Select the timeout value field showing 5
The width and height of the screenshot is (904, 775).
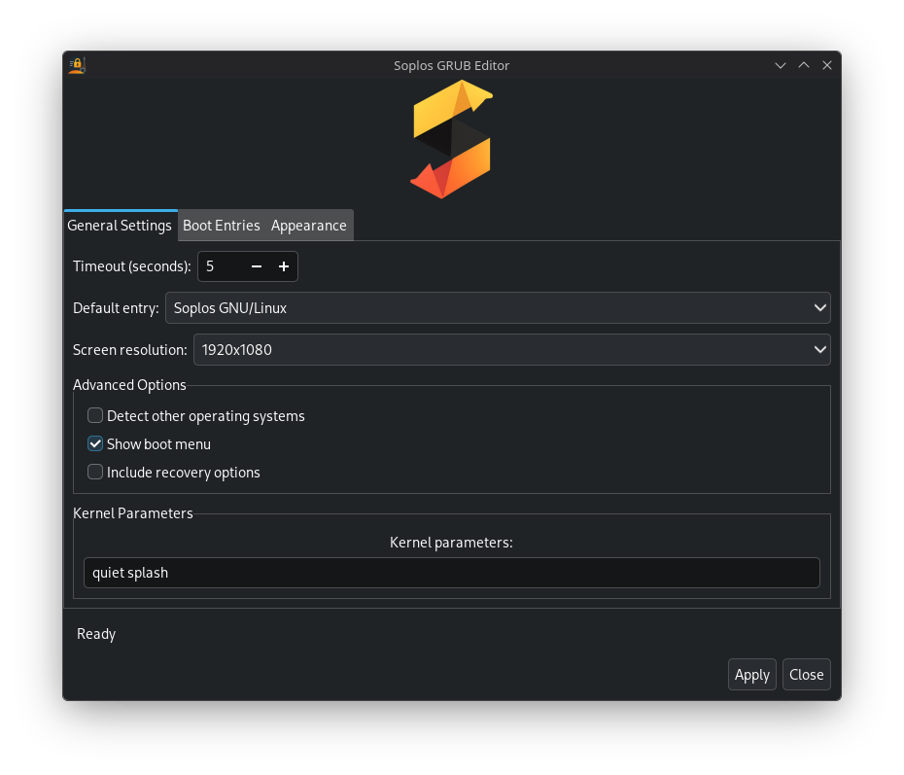pyautogui.click(x=221, y=265)
